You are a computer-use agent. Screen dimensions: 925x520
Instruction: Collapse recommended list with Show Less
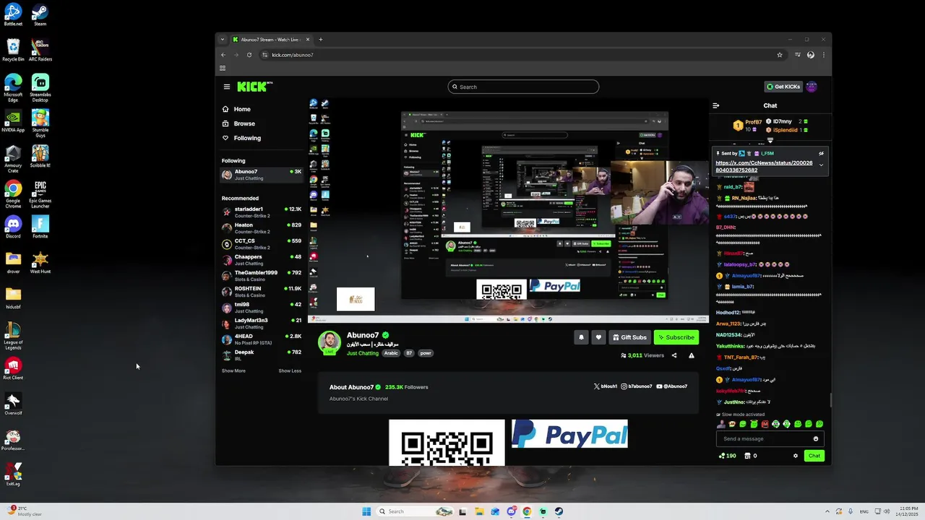point(290,370)
